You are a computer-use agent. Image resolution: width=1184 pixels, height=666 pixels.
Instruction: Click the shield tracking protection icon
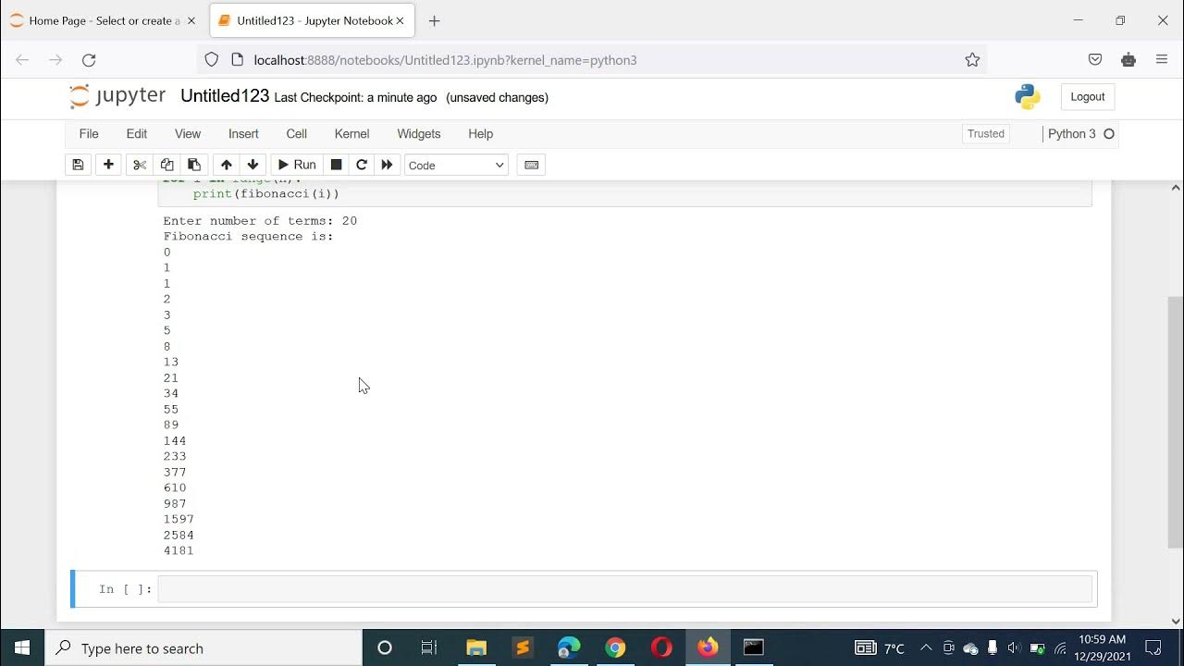[x=212, y=60]
